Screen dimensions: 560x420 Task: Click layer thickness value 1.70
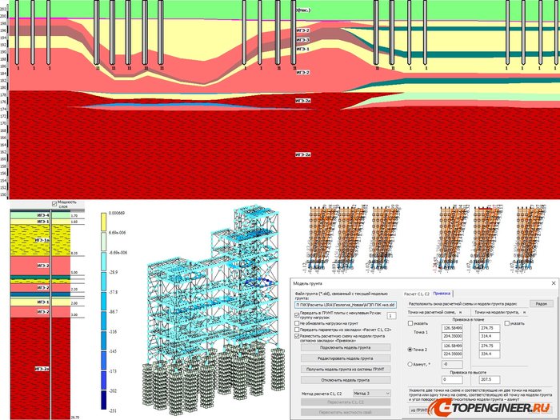(74, 216)
